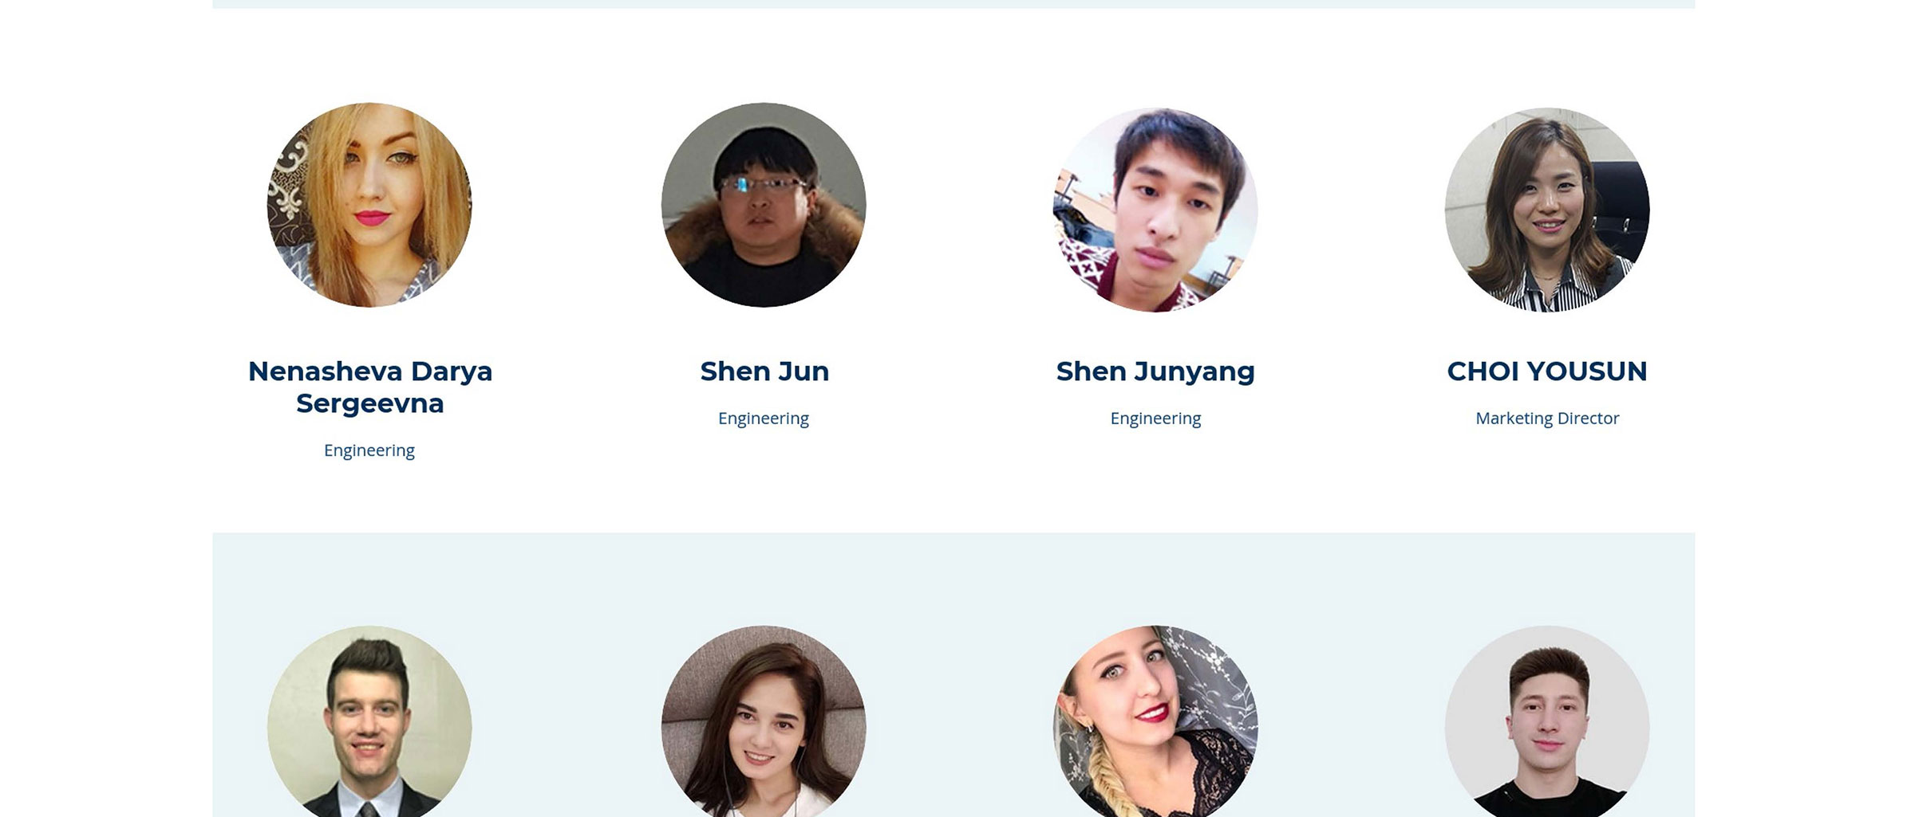Click photo of man in black t-shirt

1547,721
